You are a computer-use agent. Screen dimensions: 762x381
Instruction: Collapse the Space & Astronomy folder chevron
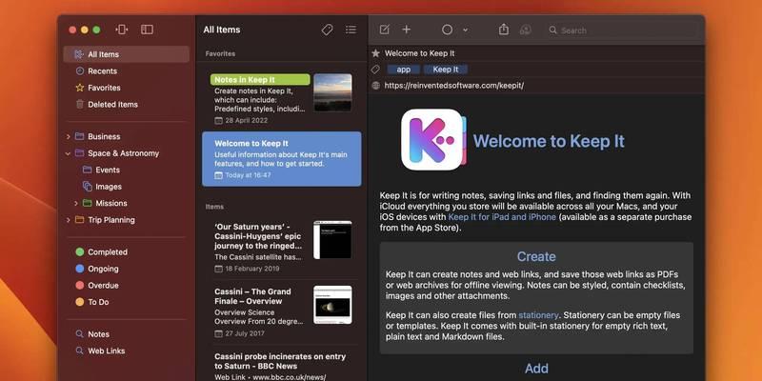[68, 153]
